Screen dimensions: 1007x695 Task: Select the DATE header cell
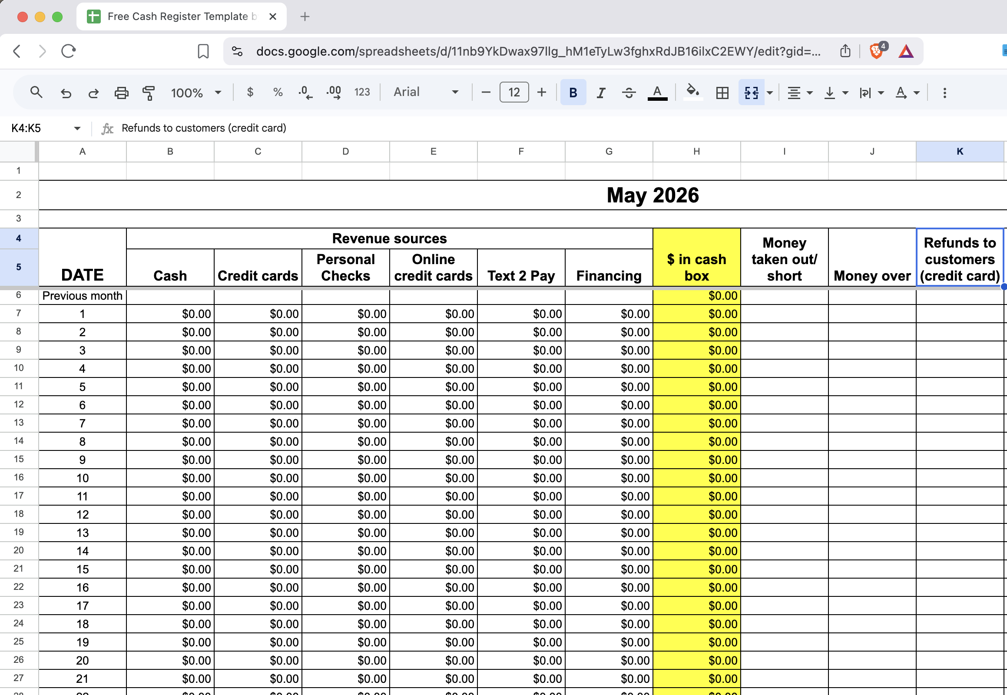click(x=82, y=257)
